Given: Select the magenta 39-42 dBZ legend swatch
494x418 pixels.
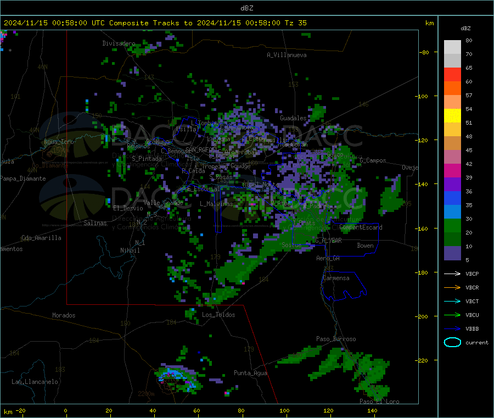Looking at the screenshot, I should 452,170.
